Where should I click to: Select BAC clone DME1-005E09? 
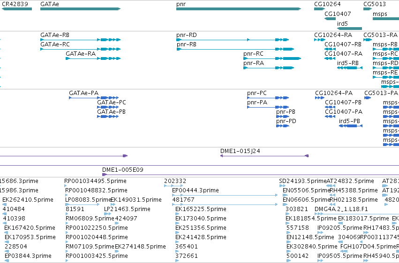point(250,175)
